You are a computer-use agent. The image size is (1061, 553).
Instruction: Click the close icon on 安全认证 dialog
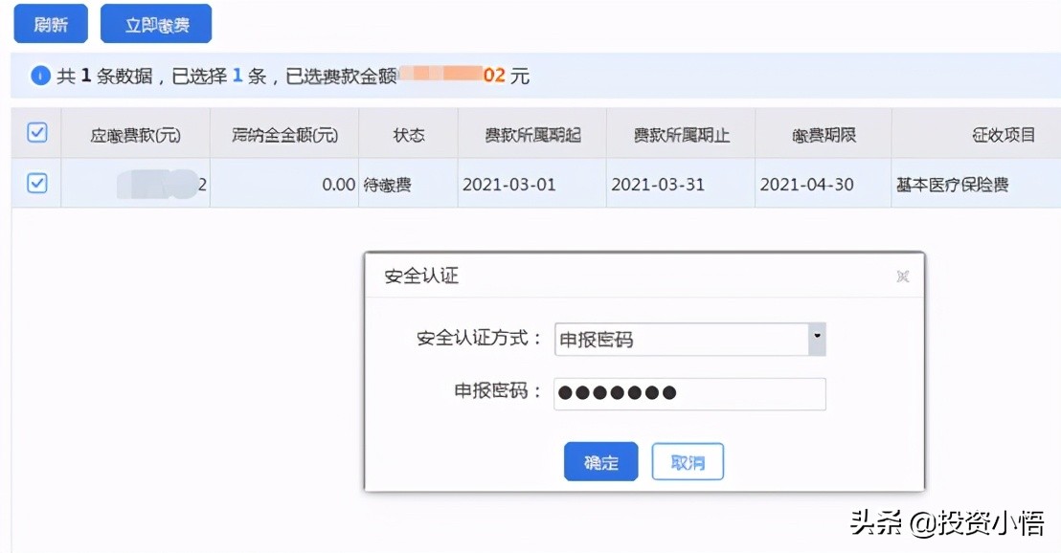pos(903,276)
